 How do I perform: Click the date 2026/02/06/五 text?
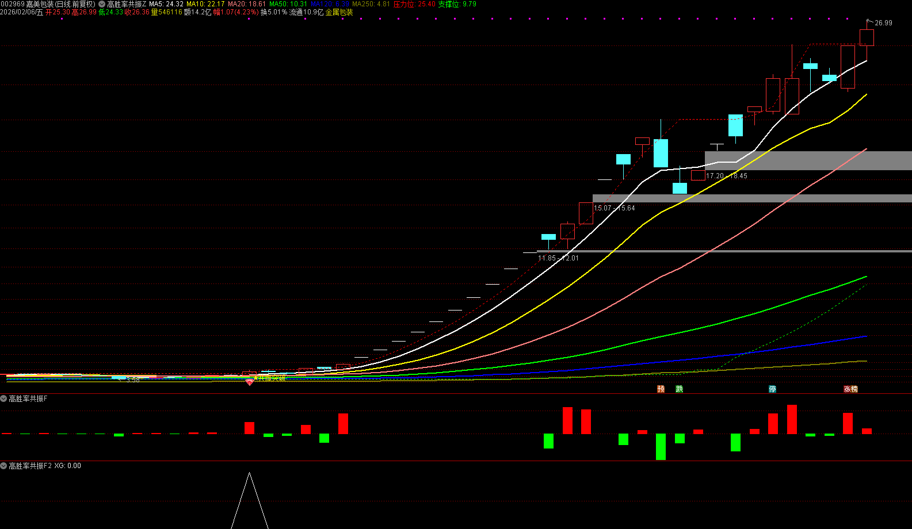click(x=22, y=12)
